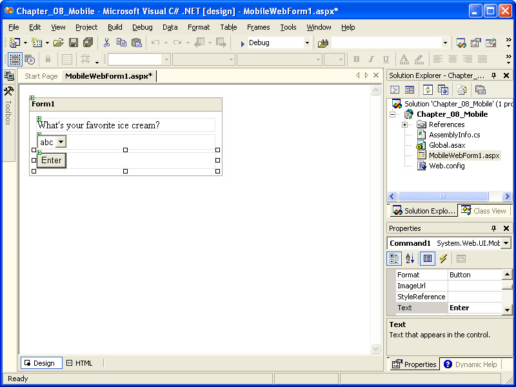
Task: Expand the References tree node
Action: tap(405, 124)
